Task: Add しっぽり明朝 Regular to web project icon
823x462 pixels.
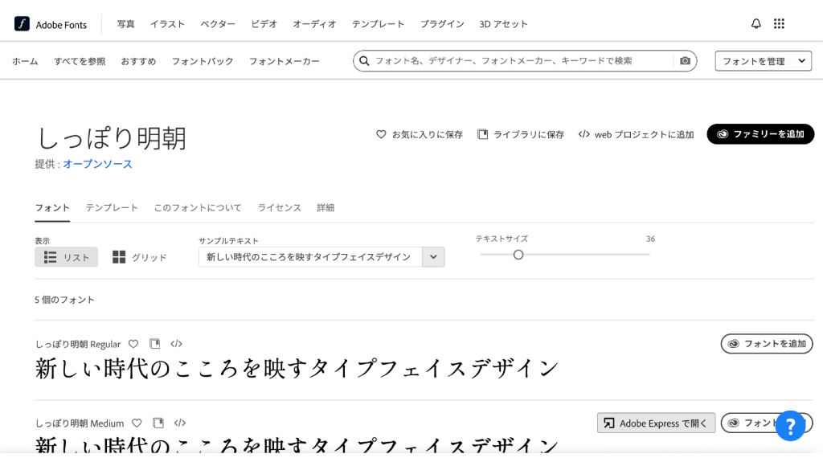Action: [176, 344]
